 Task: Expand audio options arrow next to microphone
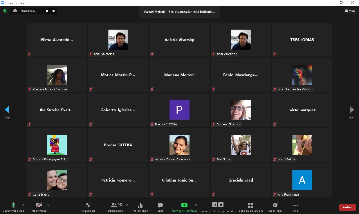[23, 205]
